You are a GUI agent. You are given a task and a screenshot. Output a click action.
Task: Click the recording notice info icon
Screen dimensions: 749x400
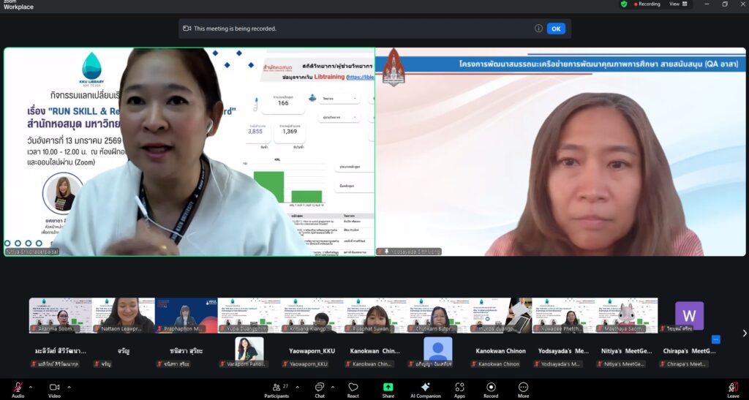pyautogui.click(x=538, y=29)
